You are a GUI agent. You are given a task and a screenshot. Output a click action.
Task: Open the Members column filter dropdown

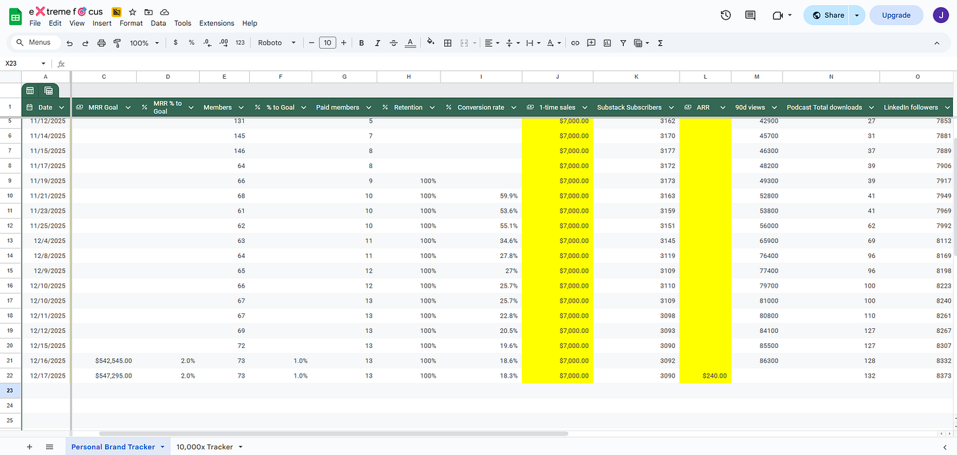point(241,107)
